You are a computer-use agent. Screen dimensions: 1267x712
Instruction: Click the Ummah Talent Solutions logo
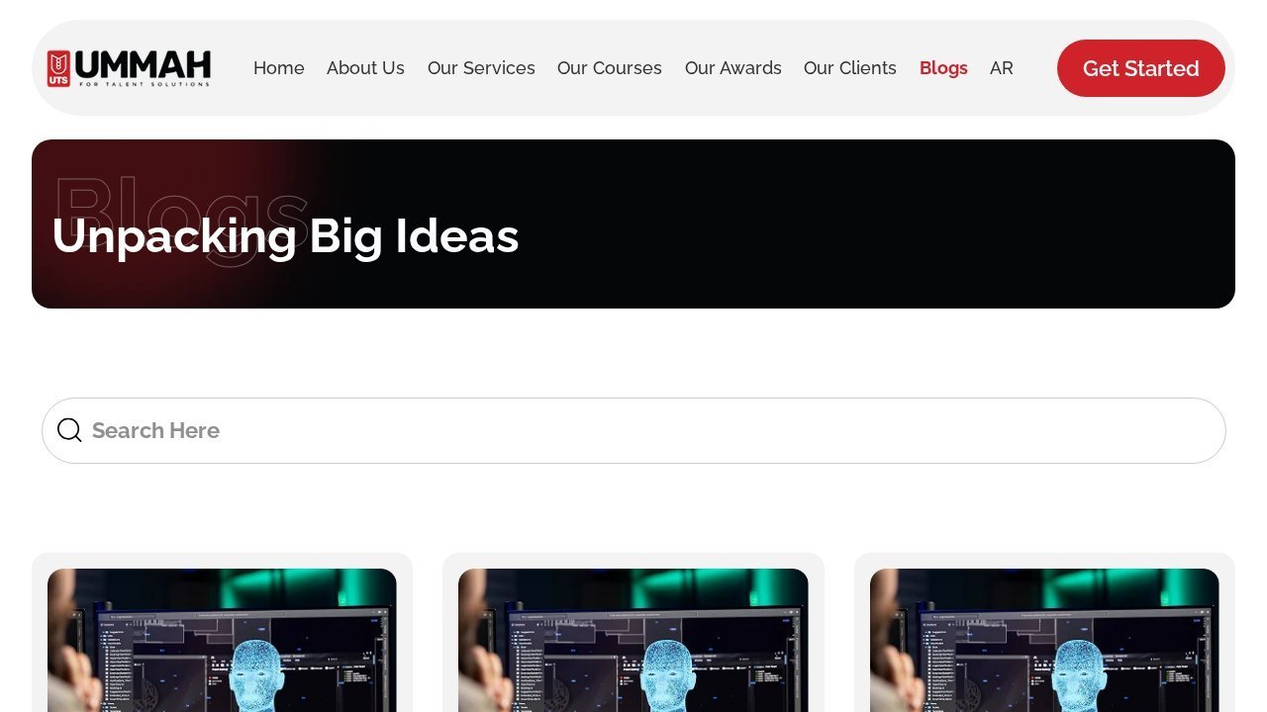[129, 68]
